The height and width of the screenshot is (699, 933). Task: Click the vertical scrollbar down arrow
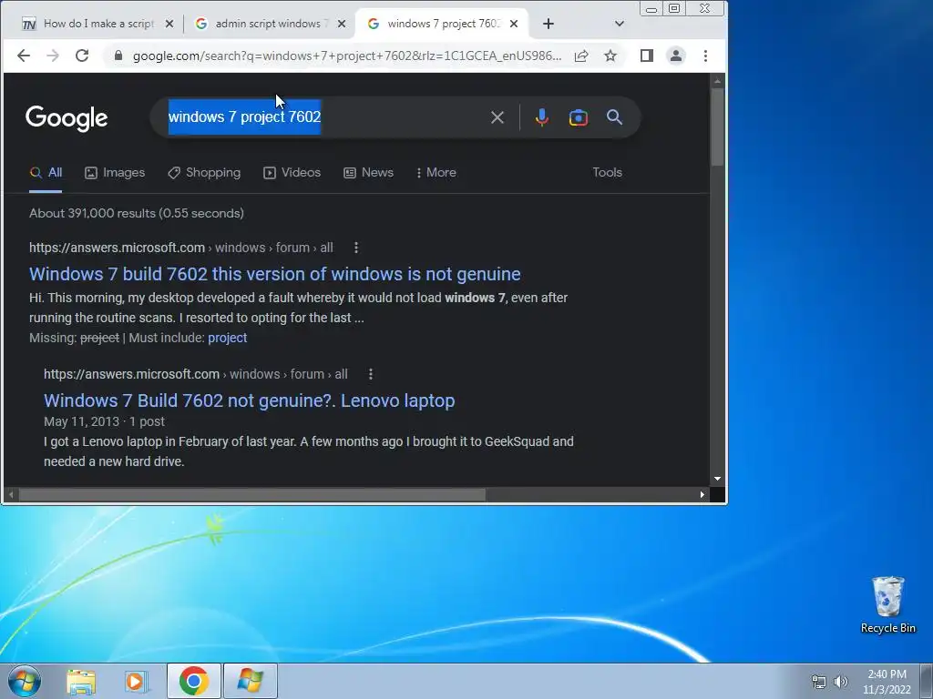tap(717, 479)
